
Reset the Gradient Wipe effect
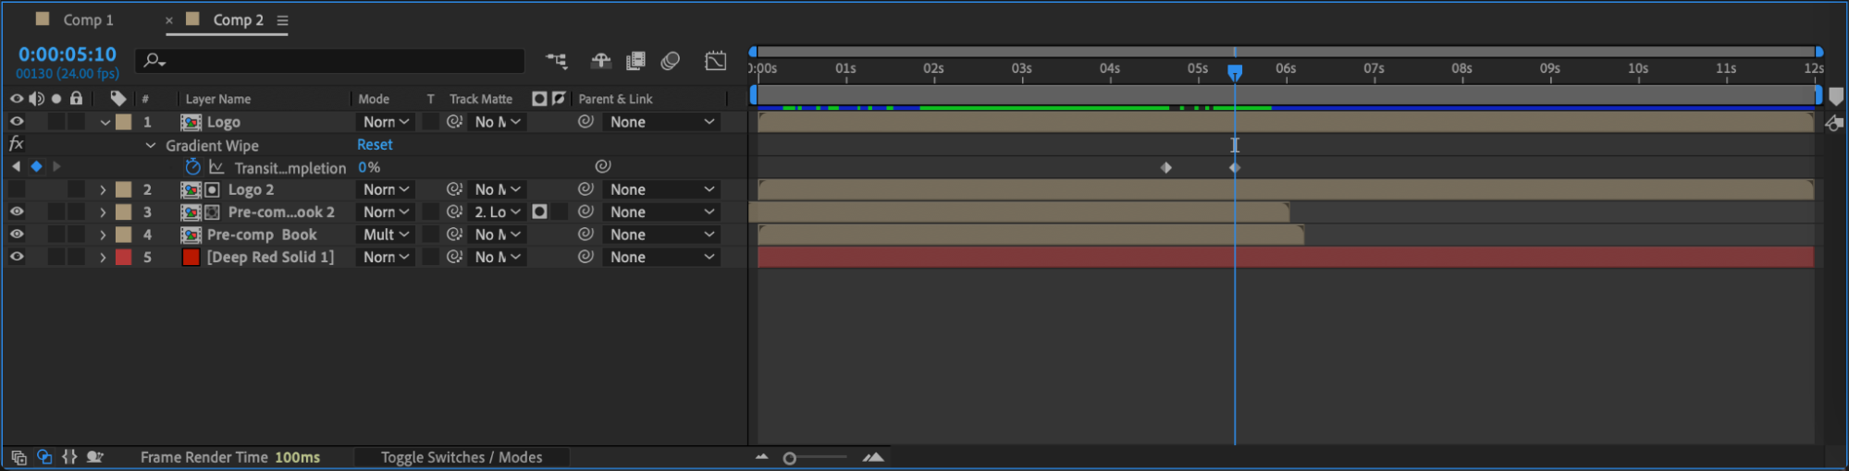tap(375, 145)
